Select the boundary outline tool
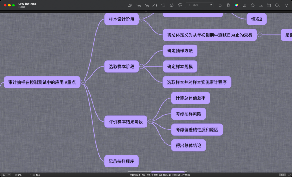Viewport: 292px width, 177px height. pos(163,5)
